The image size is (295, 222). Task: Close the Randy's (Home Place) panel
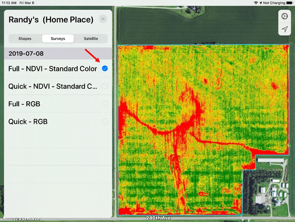coord(103,19)
